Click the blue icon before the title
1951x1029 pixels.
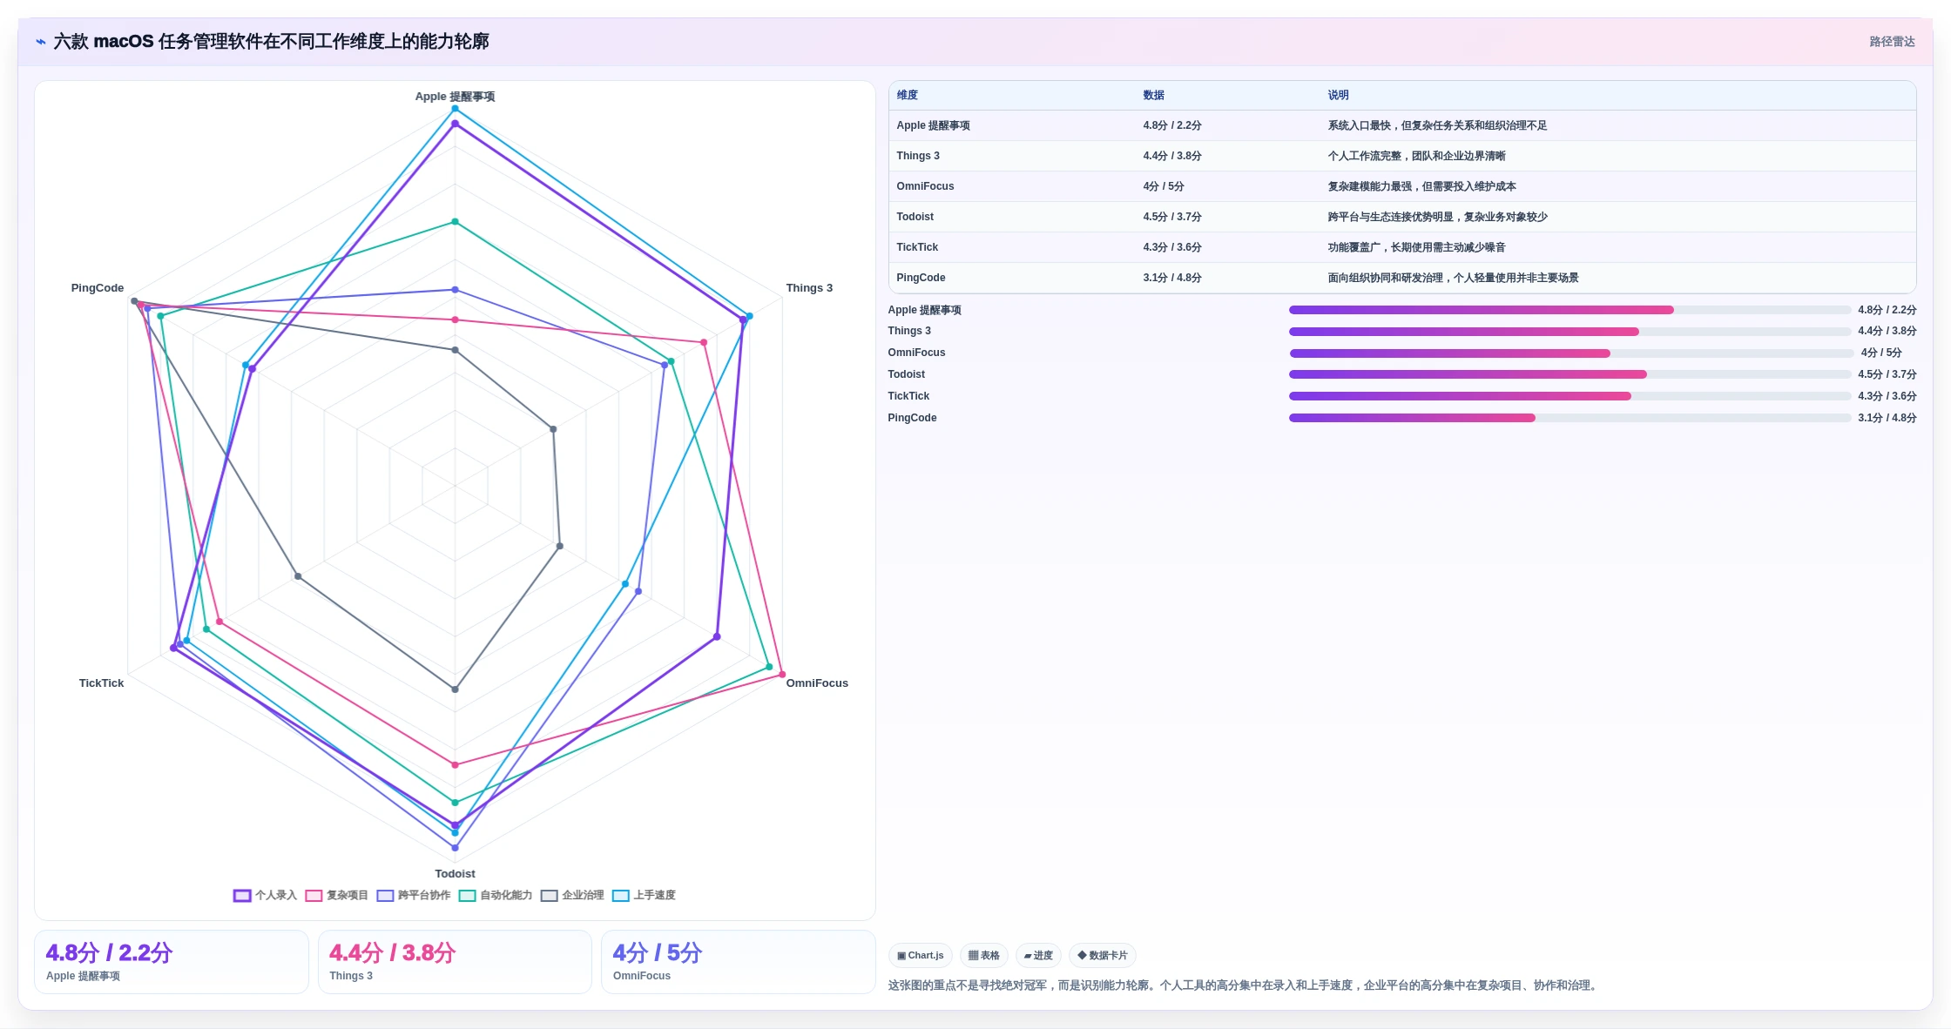41,42
